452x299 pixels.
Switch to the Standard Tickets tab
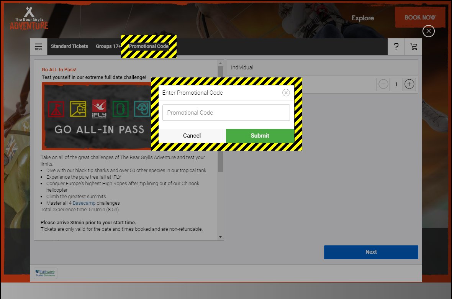point(69,46)
